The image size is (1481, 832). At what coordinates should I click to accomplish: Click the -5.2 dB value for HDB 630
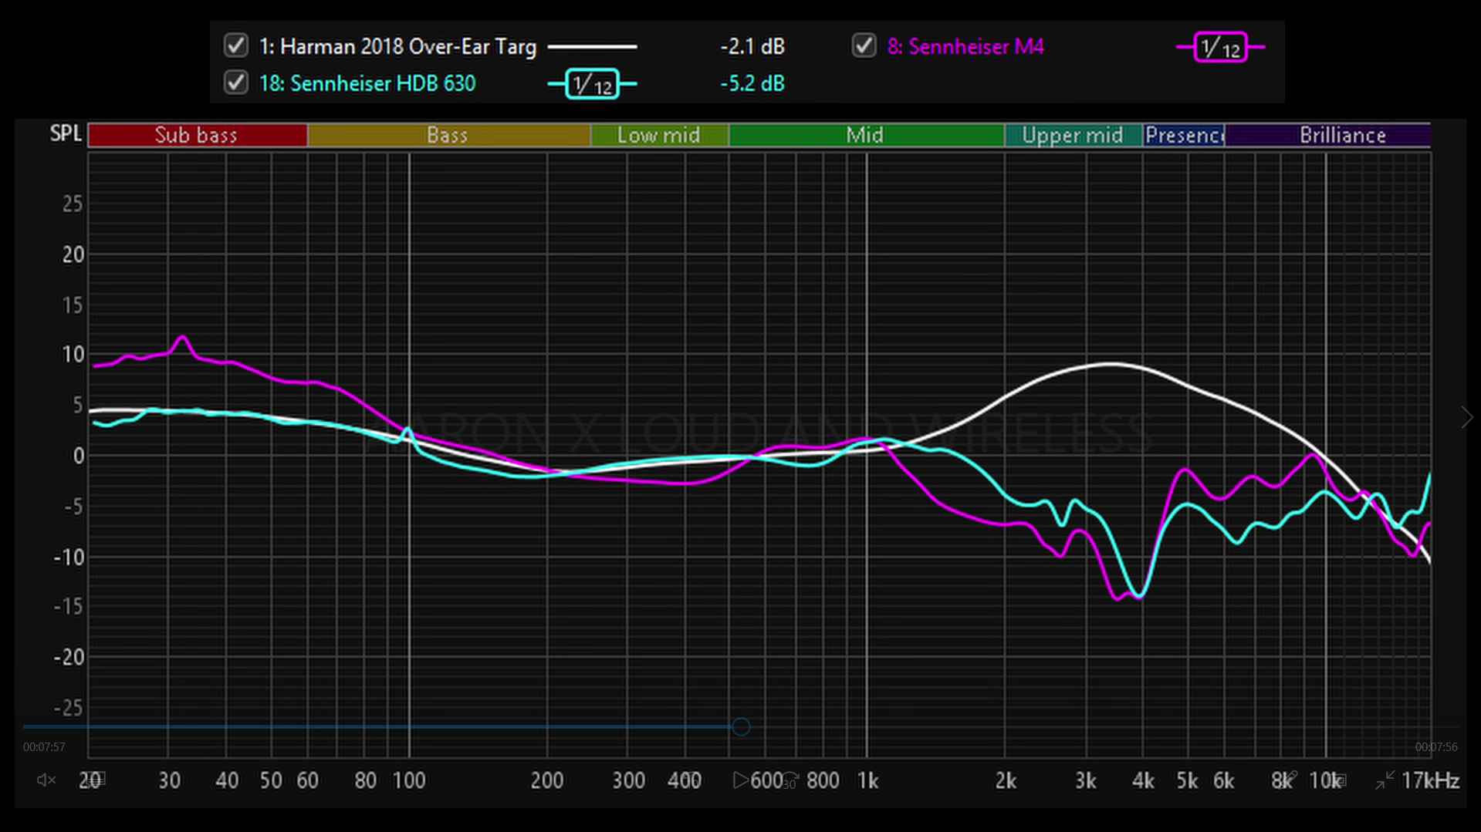pos(752,83)
